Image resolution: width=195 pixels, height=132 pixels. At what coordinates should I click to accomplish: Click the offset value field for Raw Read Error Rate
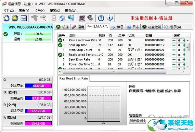(x=179, y=41)
